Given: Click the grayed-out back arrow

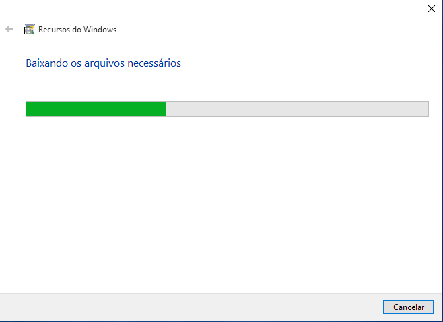Looking at the screenshot, I should (9, 29).
